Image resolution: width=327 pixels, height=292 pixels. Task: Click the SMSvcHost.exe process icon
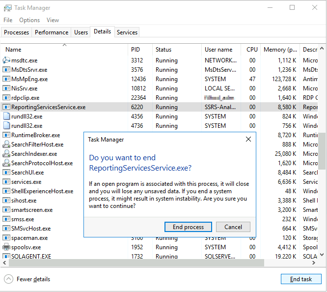[x=6, y=228]
